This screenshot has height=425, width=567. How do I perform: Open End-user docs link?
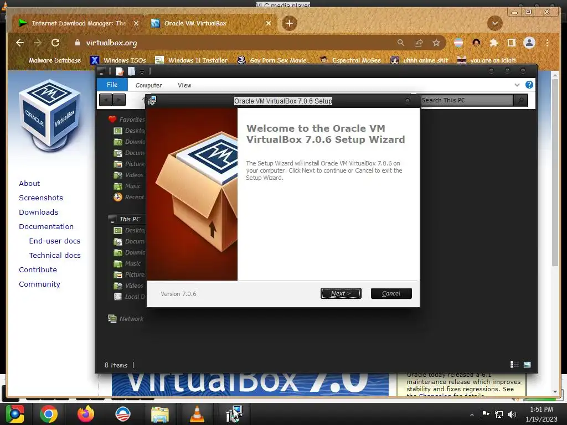click(x=55, y=241)
